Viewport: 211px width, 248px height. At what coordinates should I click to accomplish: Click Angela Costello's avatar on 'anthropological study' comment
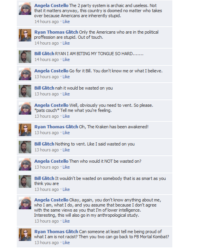25,203
